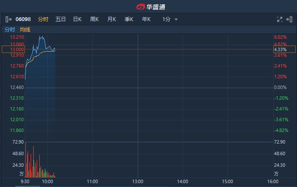Click the 10:00 time axis label

pos(47,181)
